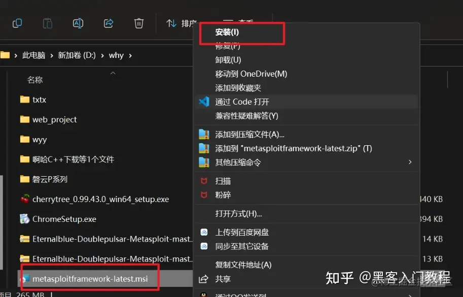The height and width of the screenshot is (297, 463).
Task: Click 此电脑 in the address breadcrumb
Action: (x=33, y=55)
